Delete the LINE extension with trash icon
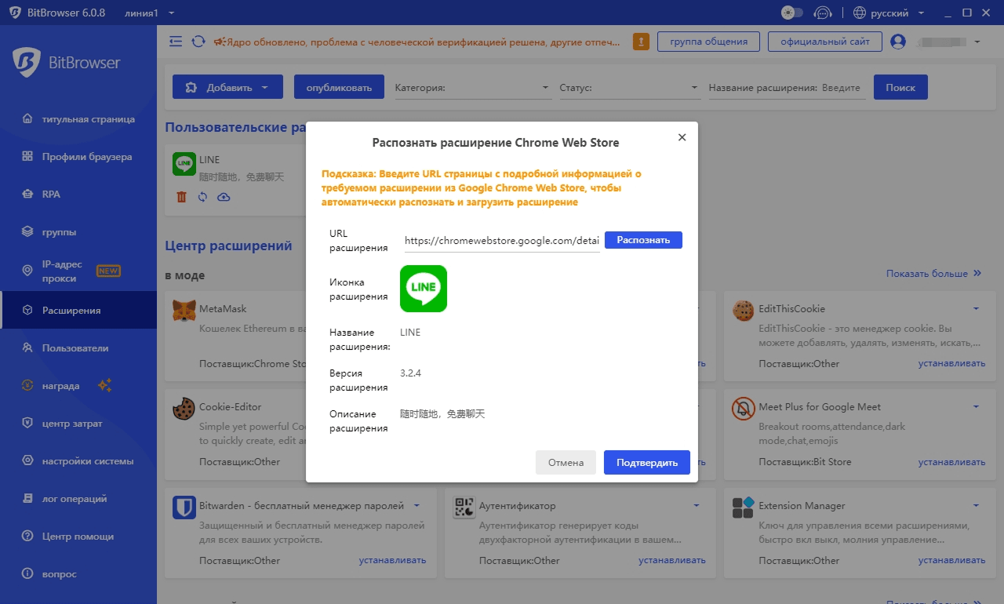The image size is (1004, 604). tap(182, 197)
